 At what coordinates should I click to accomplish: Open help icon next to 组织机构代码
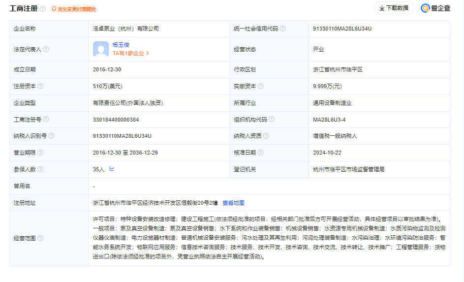(271, 119)
